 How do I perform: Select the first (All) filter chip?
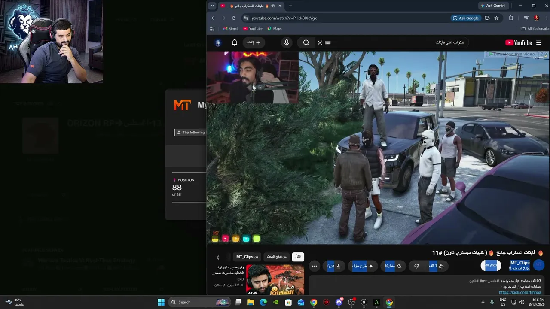(x=298, y=257)
